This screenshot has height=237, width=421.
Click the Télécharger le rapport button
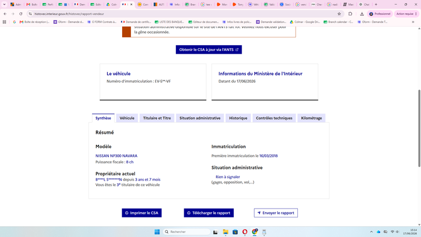point(208,213)
